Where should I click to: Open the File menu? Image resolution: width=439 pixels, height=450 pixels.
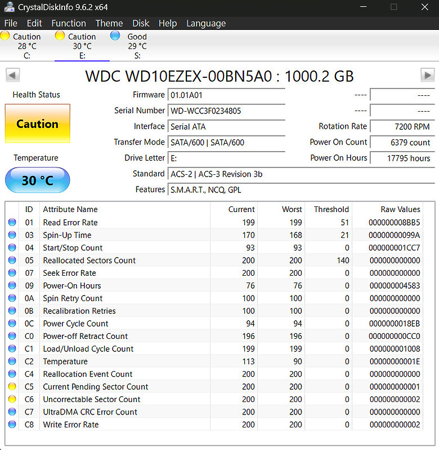[x=11, y=23]
